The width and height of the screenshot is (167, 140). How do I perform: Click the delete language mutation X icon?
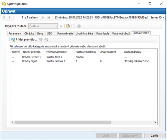pos(61,26)
